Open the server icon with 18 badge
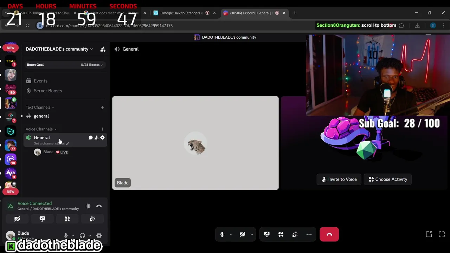This screenshot has width=450, height=253. coord(11,160)
